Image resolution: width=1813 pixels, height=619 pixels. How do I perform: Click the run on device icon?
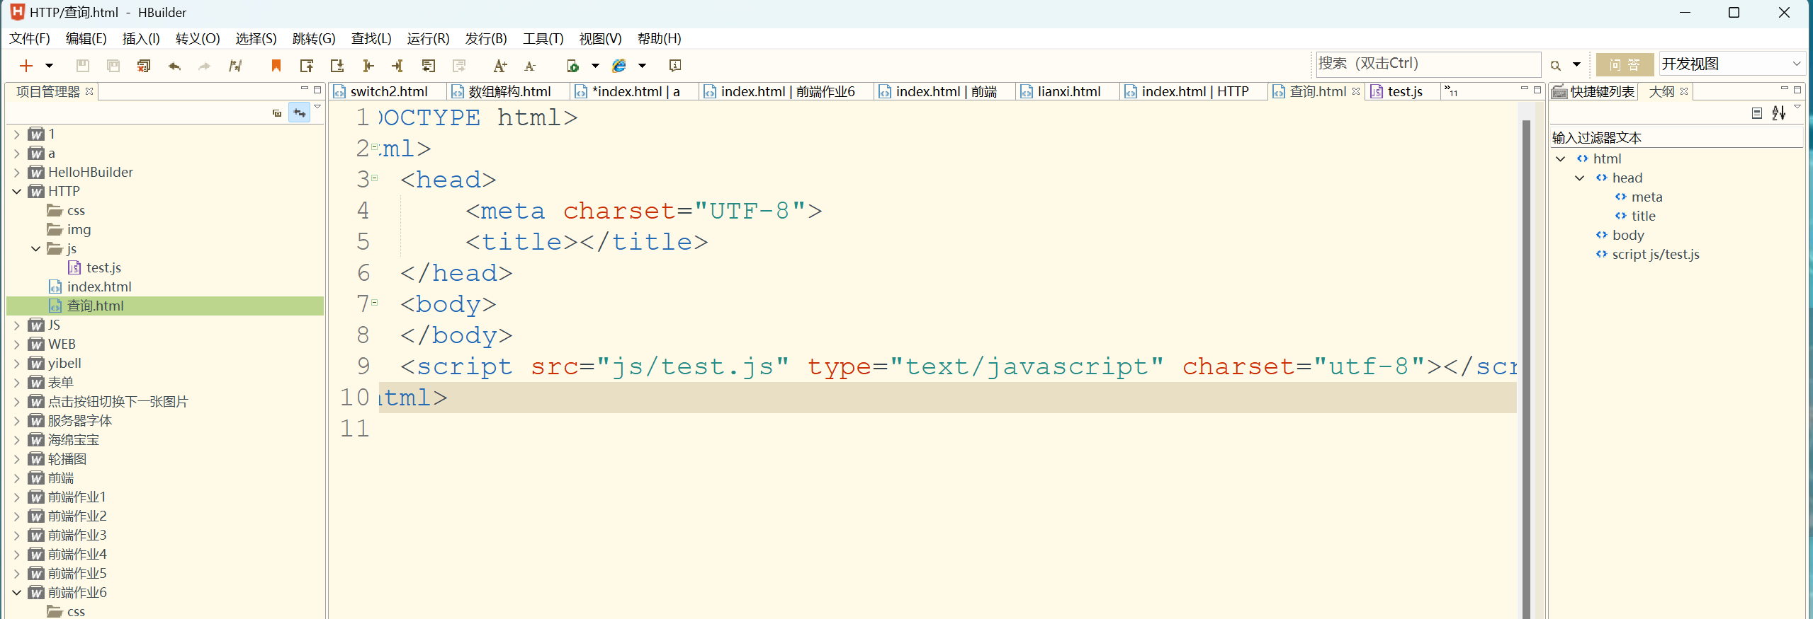pyautogui.click(x=572, y=66)
